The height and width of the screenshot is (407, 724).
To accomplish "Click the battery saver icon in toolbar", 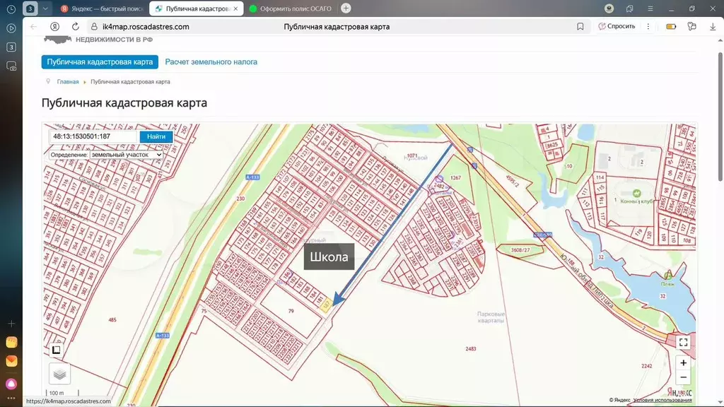I will 671,27.
